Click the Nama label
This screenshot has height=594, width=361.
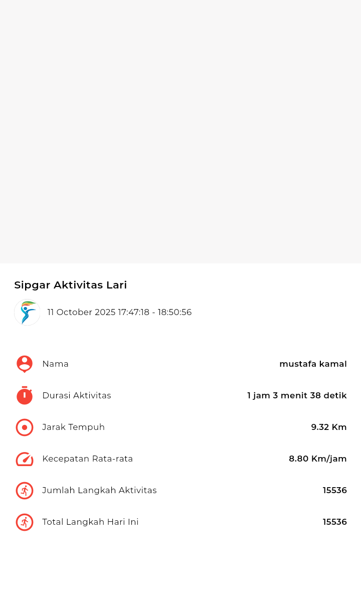tap(56, 364)
